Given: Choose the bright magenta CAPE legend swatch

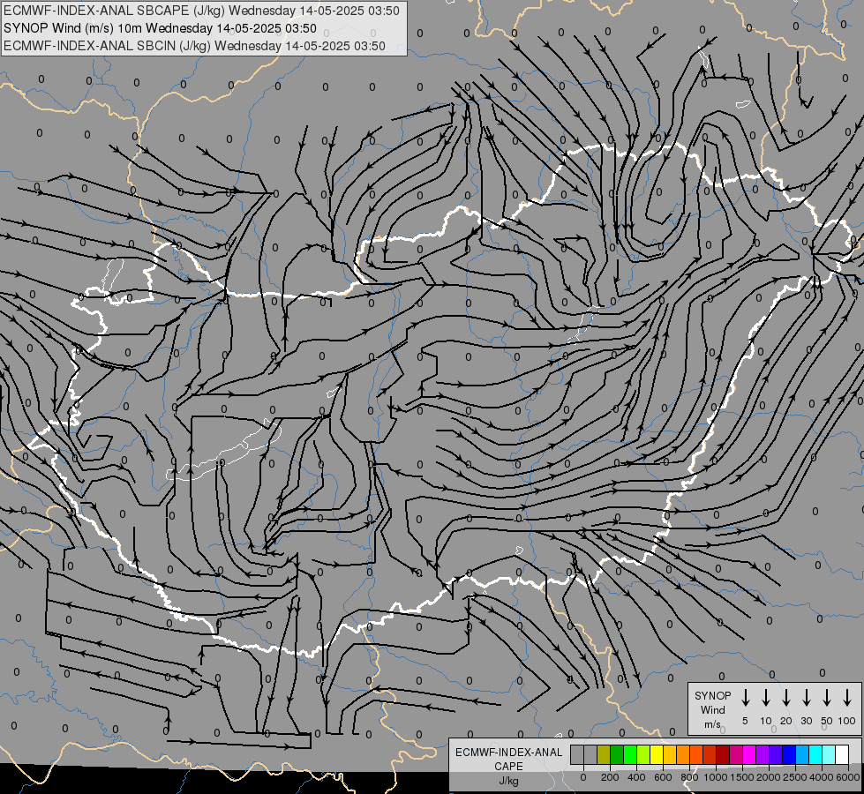Looking at the screenshot, I should (749, 754).
